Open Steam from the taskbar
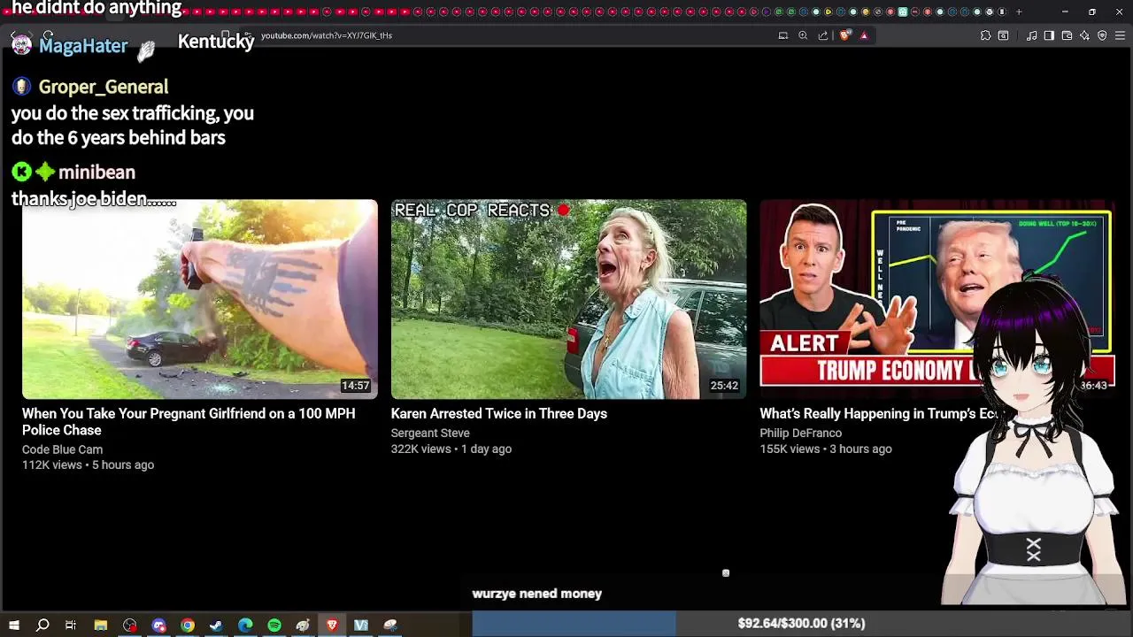 click(216, 625)
